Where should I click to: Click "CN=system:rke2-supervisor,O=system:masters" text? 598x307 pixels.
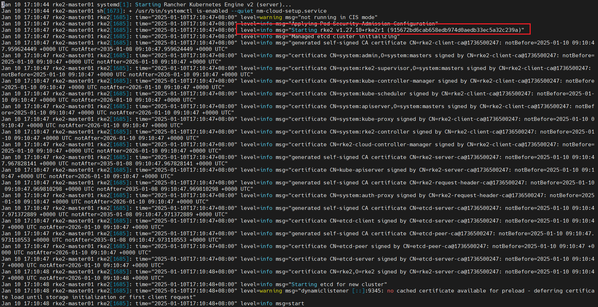click(397, 68)
